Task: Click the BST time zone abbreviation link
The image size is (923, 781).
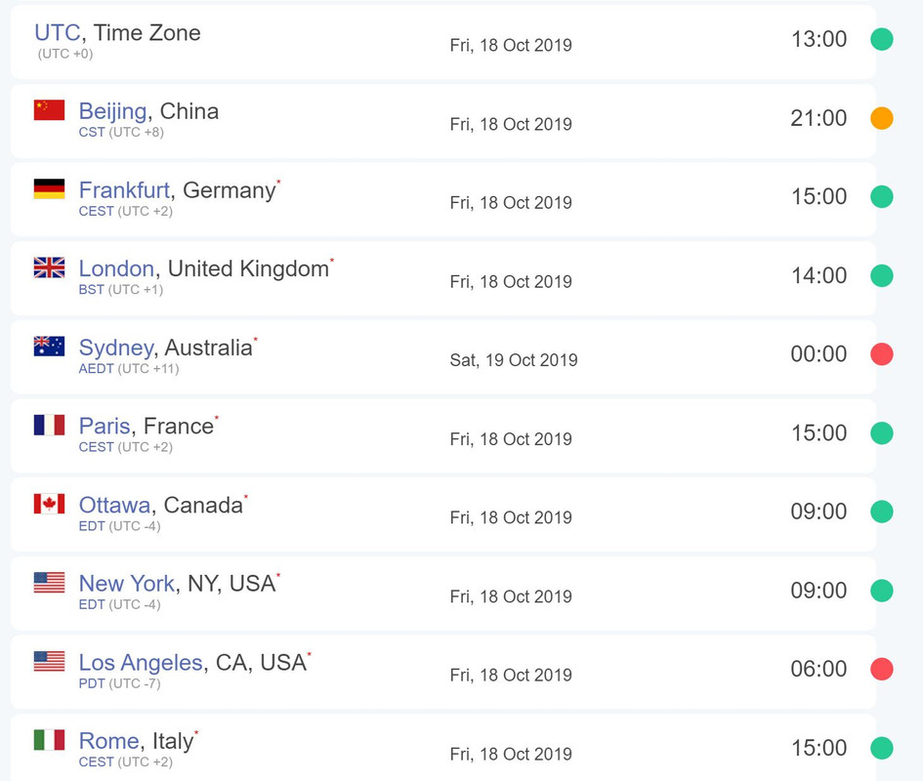Action: tap(91, 290)
